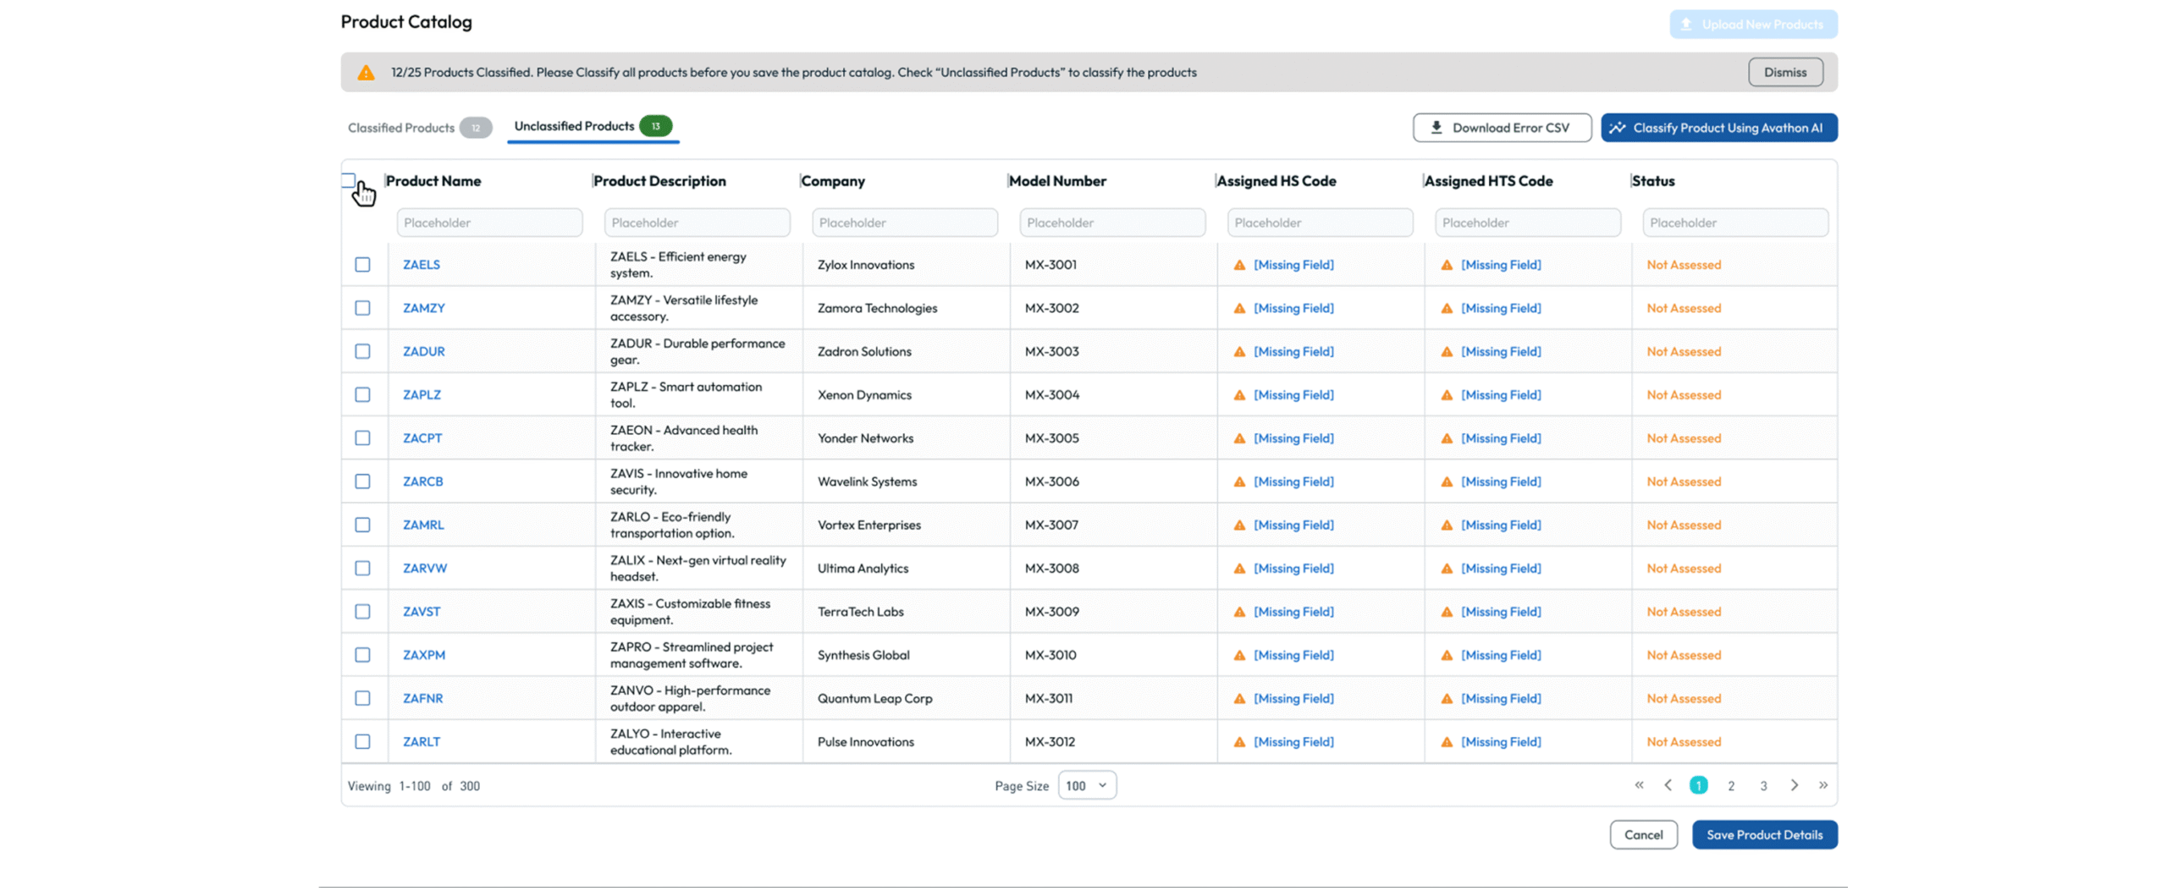Click the warning triangle icon in the alert banner

[366, 73]
